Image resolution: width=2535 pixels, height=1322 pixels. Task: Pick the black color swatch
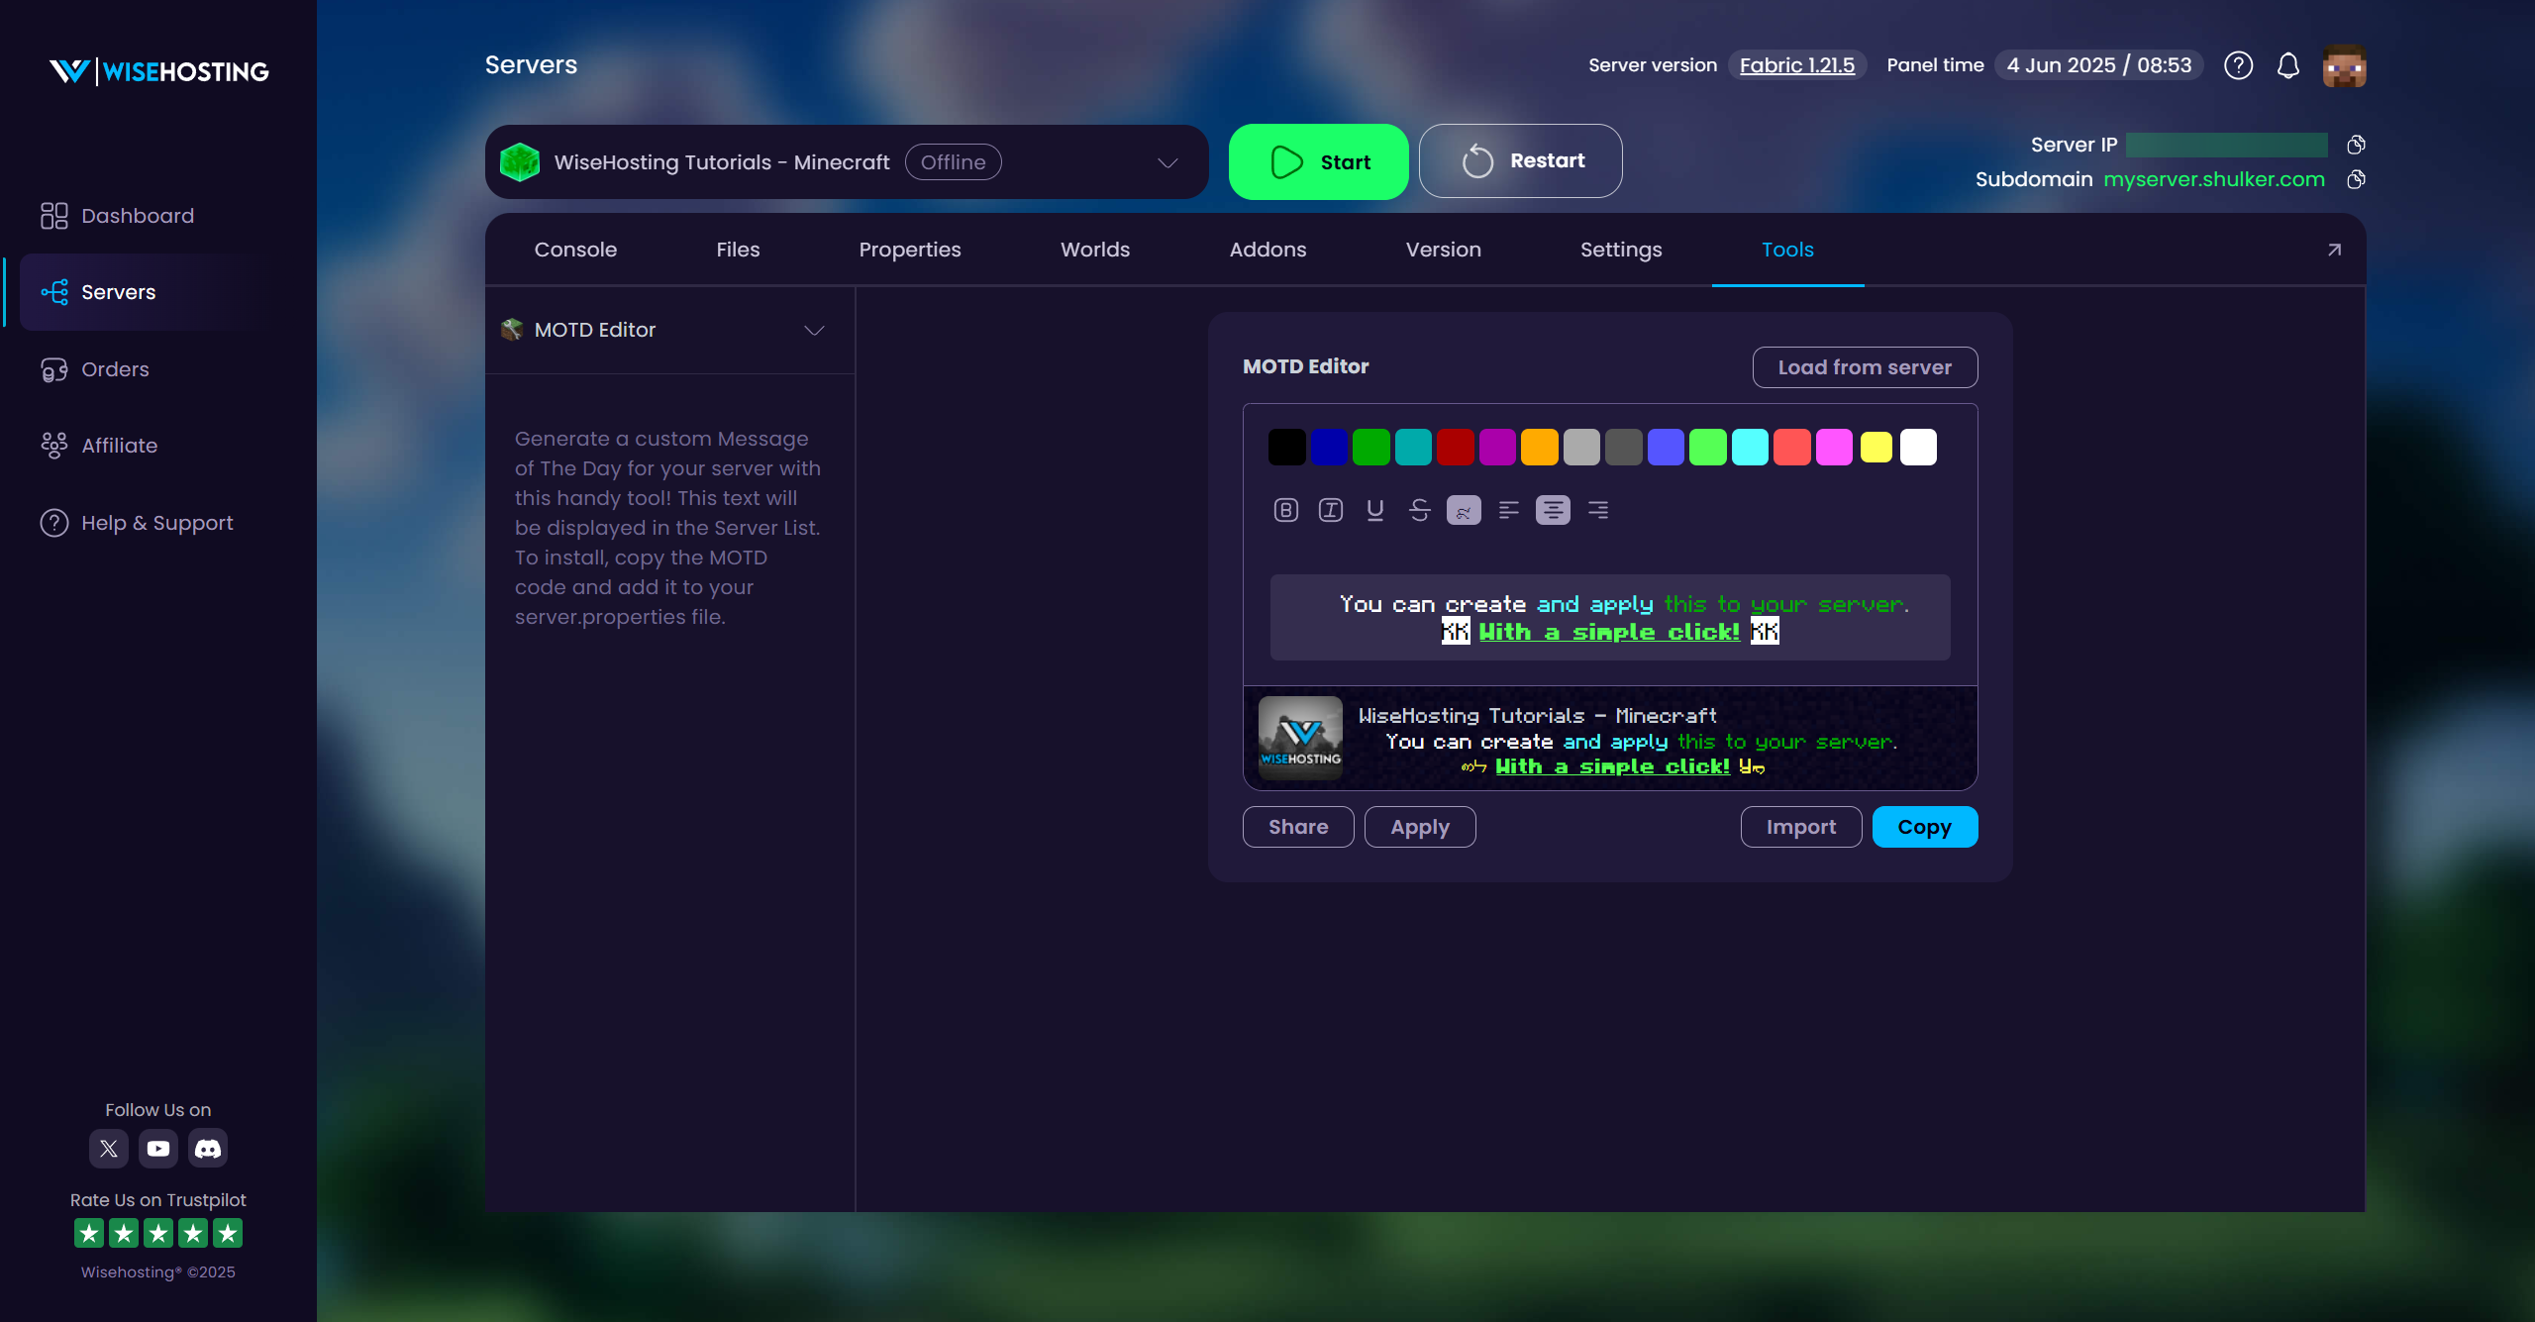1287,447
